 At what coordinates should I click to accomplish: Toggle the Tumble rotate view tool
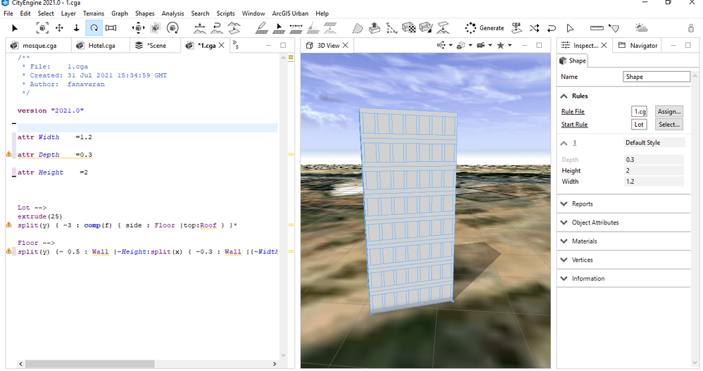click(94, 28)
